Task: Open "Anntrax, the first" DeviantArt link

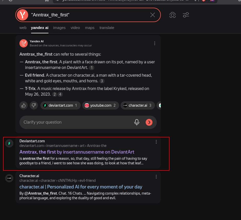Action: tap(77, 152)
